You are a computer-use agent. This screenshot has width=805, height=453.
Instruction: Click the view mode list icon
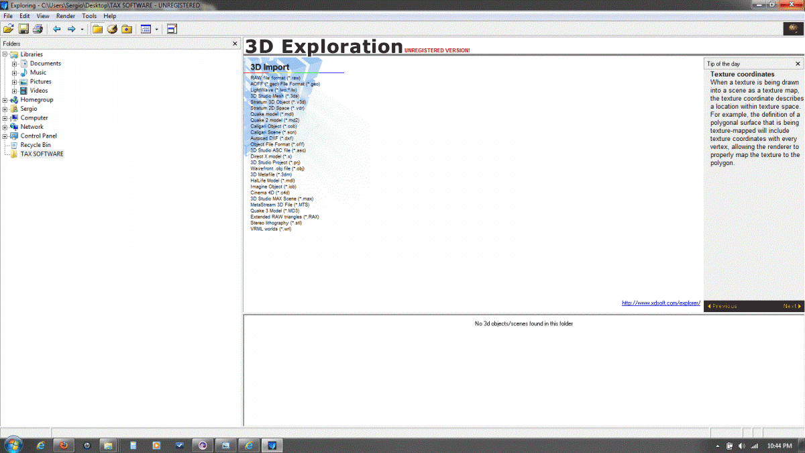146,29
